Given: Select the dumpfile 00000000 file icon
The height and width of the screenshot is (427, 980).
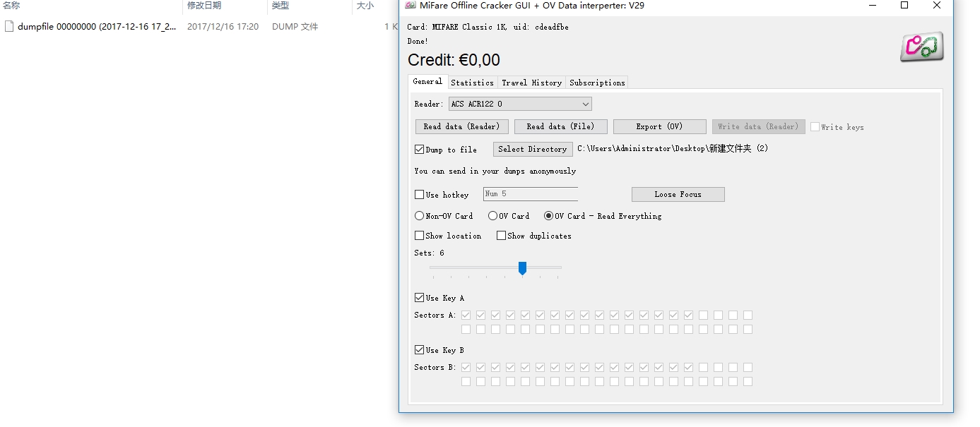Looking at the screenshot, I should click(x=9, y=27).
